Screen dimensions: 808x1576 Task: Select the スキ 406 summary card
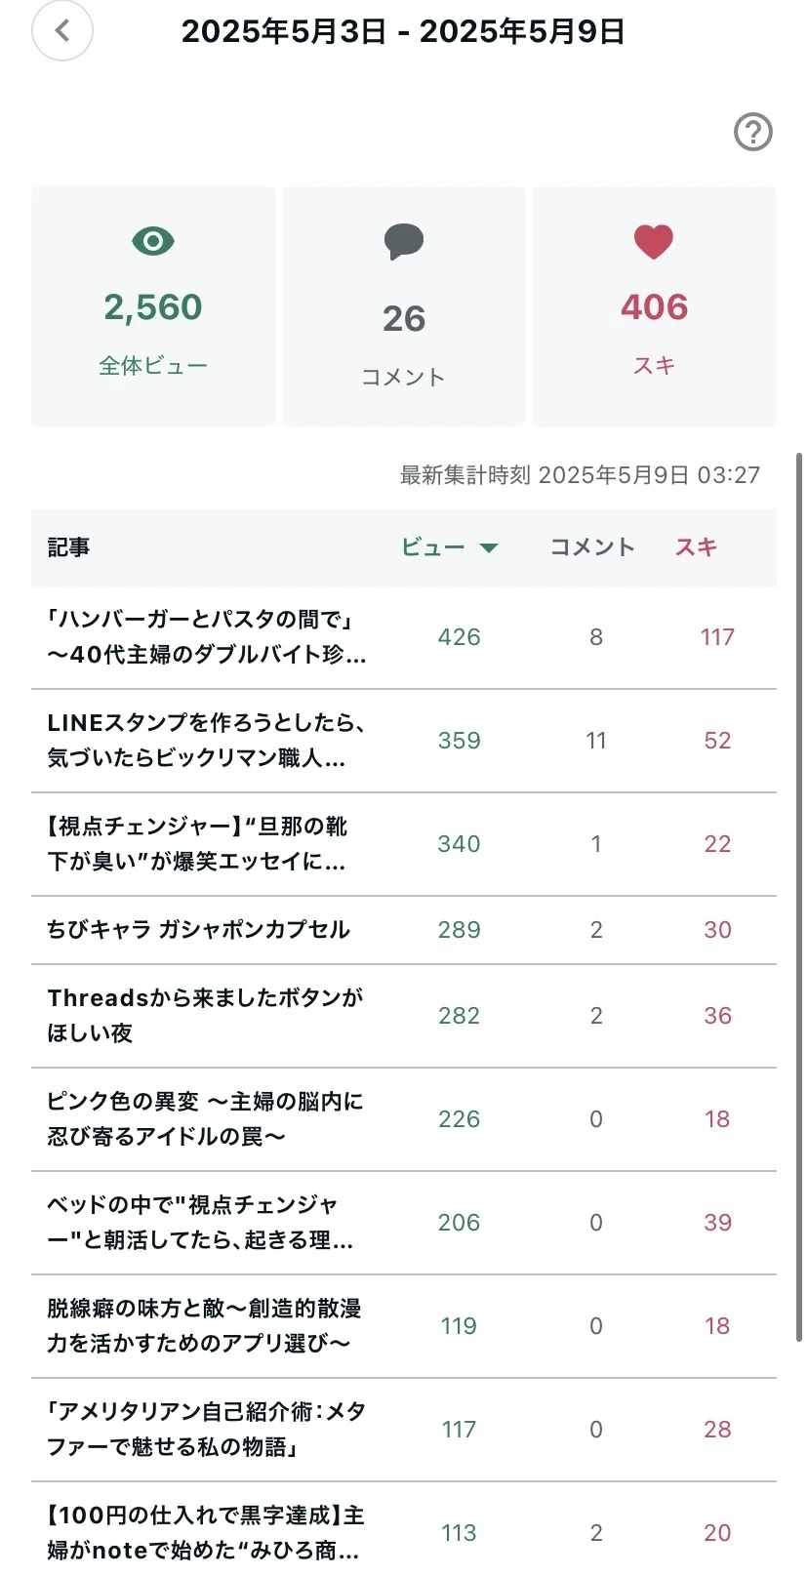(x=654, y=306)
